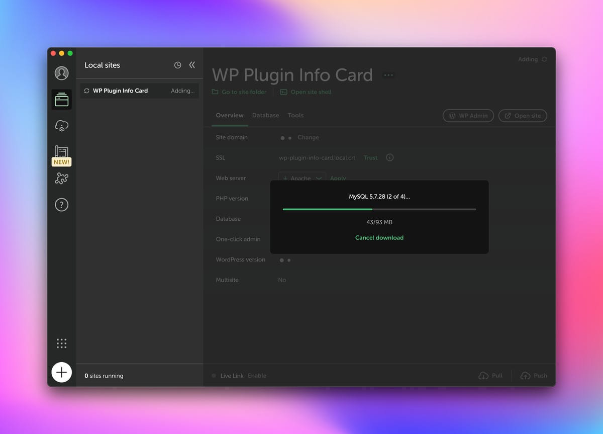Click the plus button to add site
Screen dimensions: 603x434
(x=61, y=373)
